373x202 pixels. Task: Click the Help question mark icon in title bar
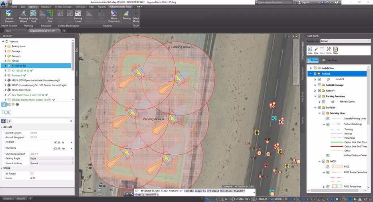click(337, 2)
